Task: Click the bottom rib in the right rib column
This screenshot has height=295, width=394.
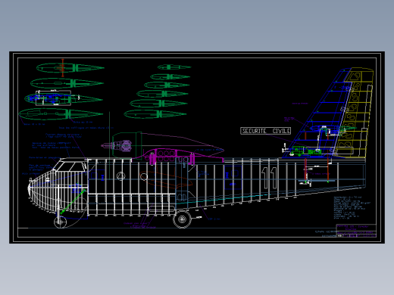Action: 155,114
